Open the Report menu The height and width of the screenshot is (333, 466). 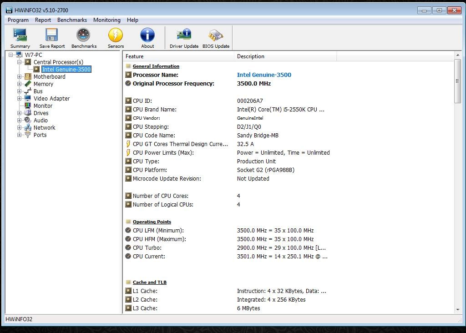coord(43,20)
